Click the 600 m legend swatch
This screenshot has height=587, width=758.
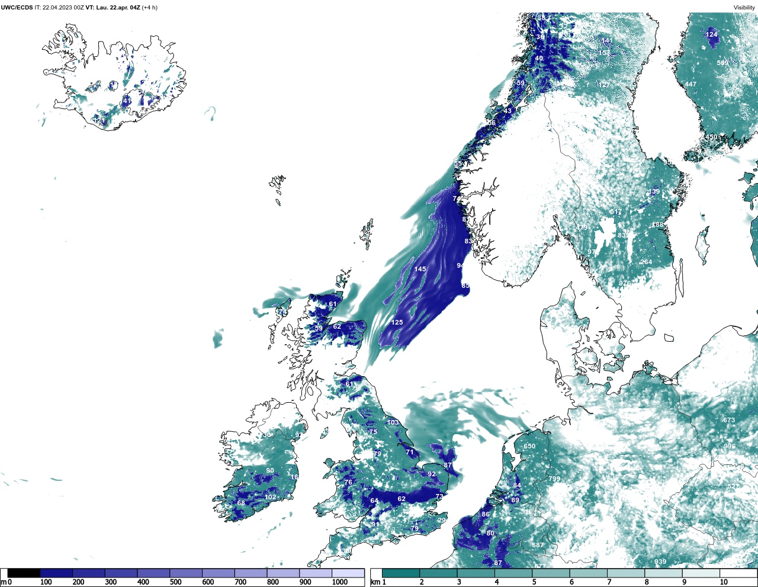219,573
